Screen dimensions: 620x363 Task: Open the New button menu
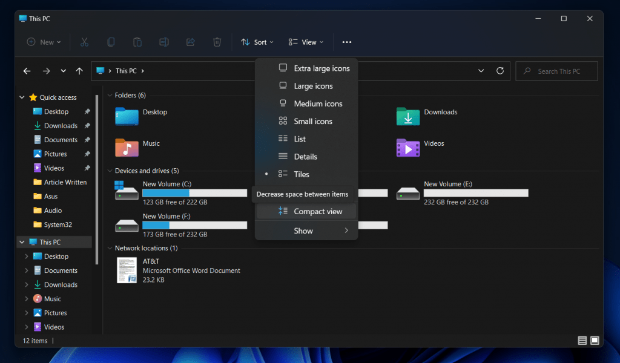[44, 42]
